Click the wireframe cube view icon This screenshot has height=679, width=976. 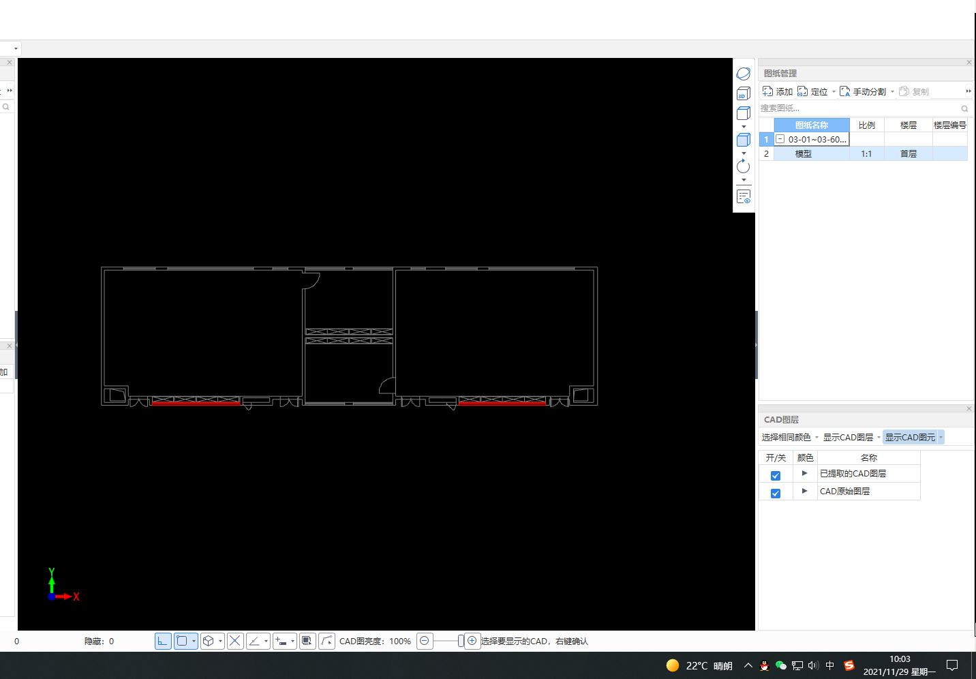coord(744,113)
